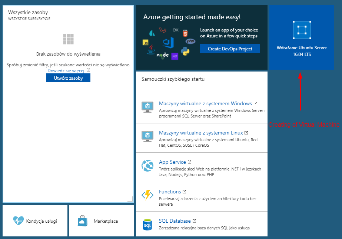Open the Functions quickstart link

point(170,192)
